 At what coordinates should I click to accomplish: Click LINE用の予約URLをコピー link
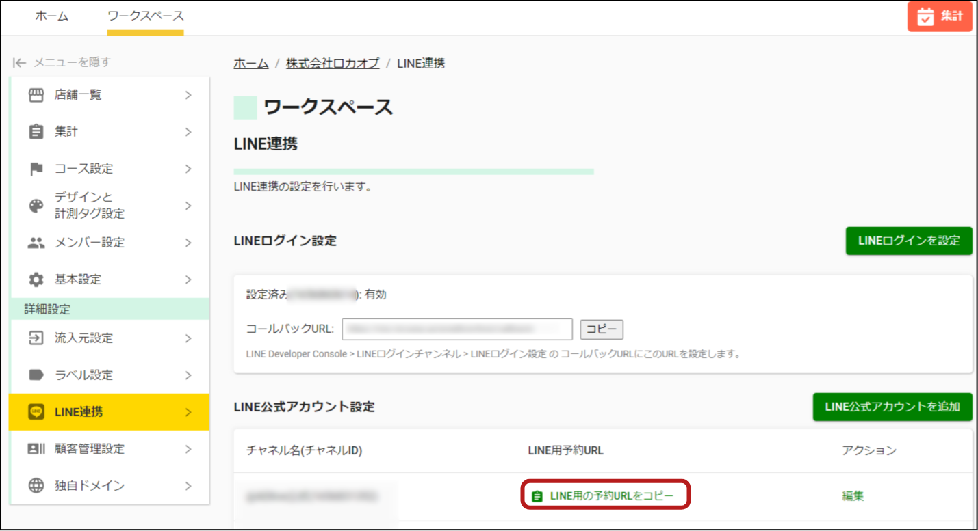pyautogui.click(x=611, y=496)
